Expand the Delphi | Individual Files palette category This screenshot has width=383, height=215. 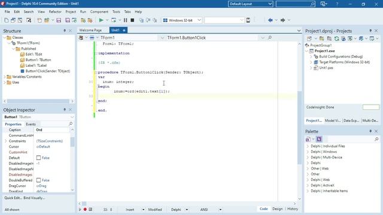(308, 146)
